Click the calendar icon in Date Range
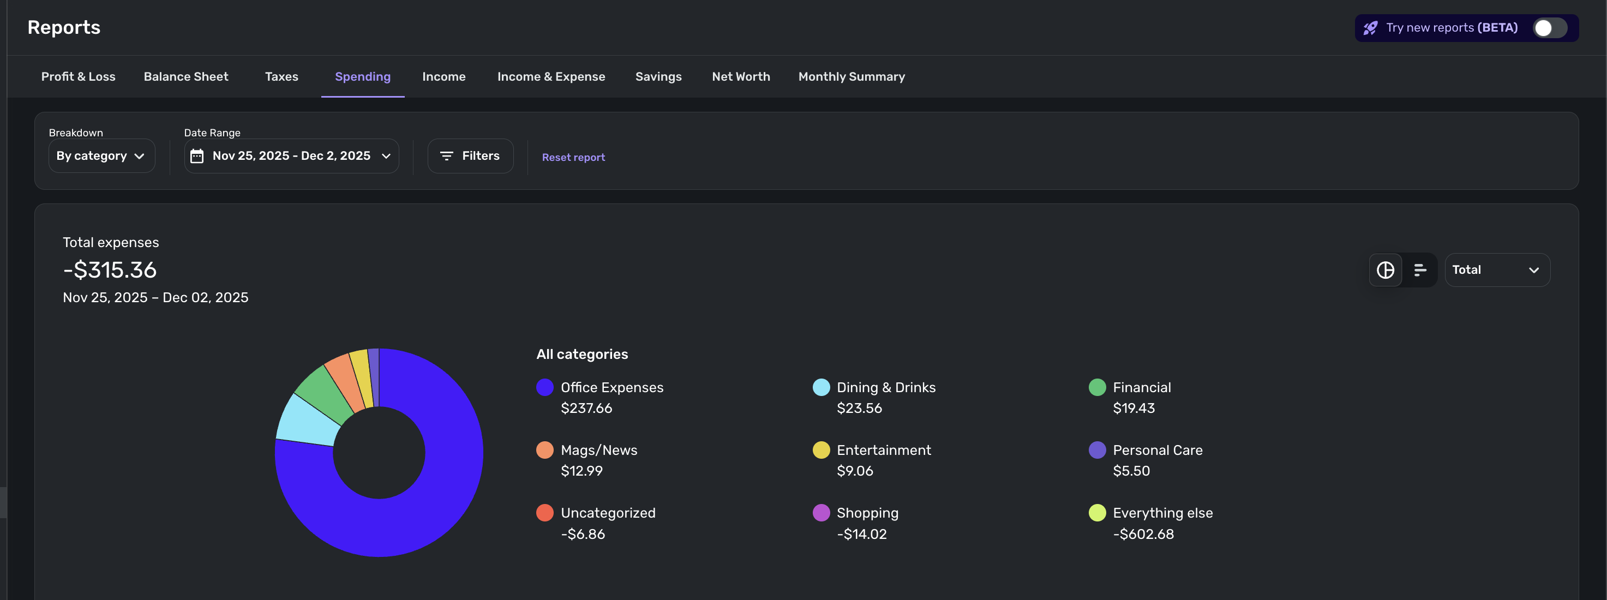Viewport: 1607px width, 600px height. [196, 156]
